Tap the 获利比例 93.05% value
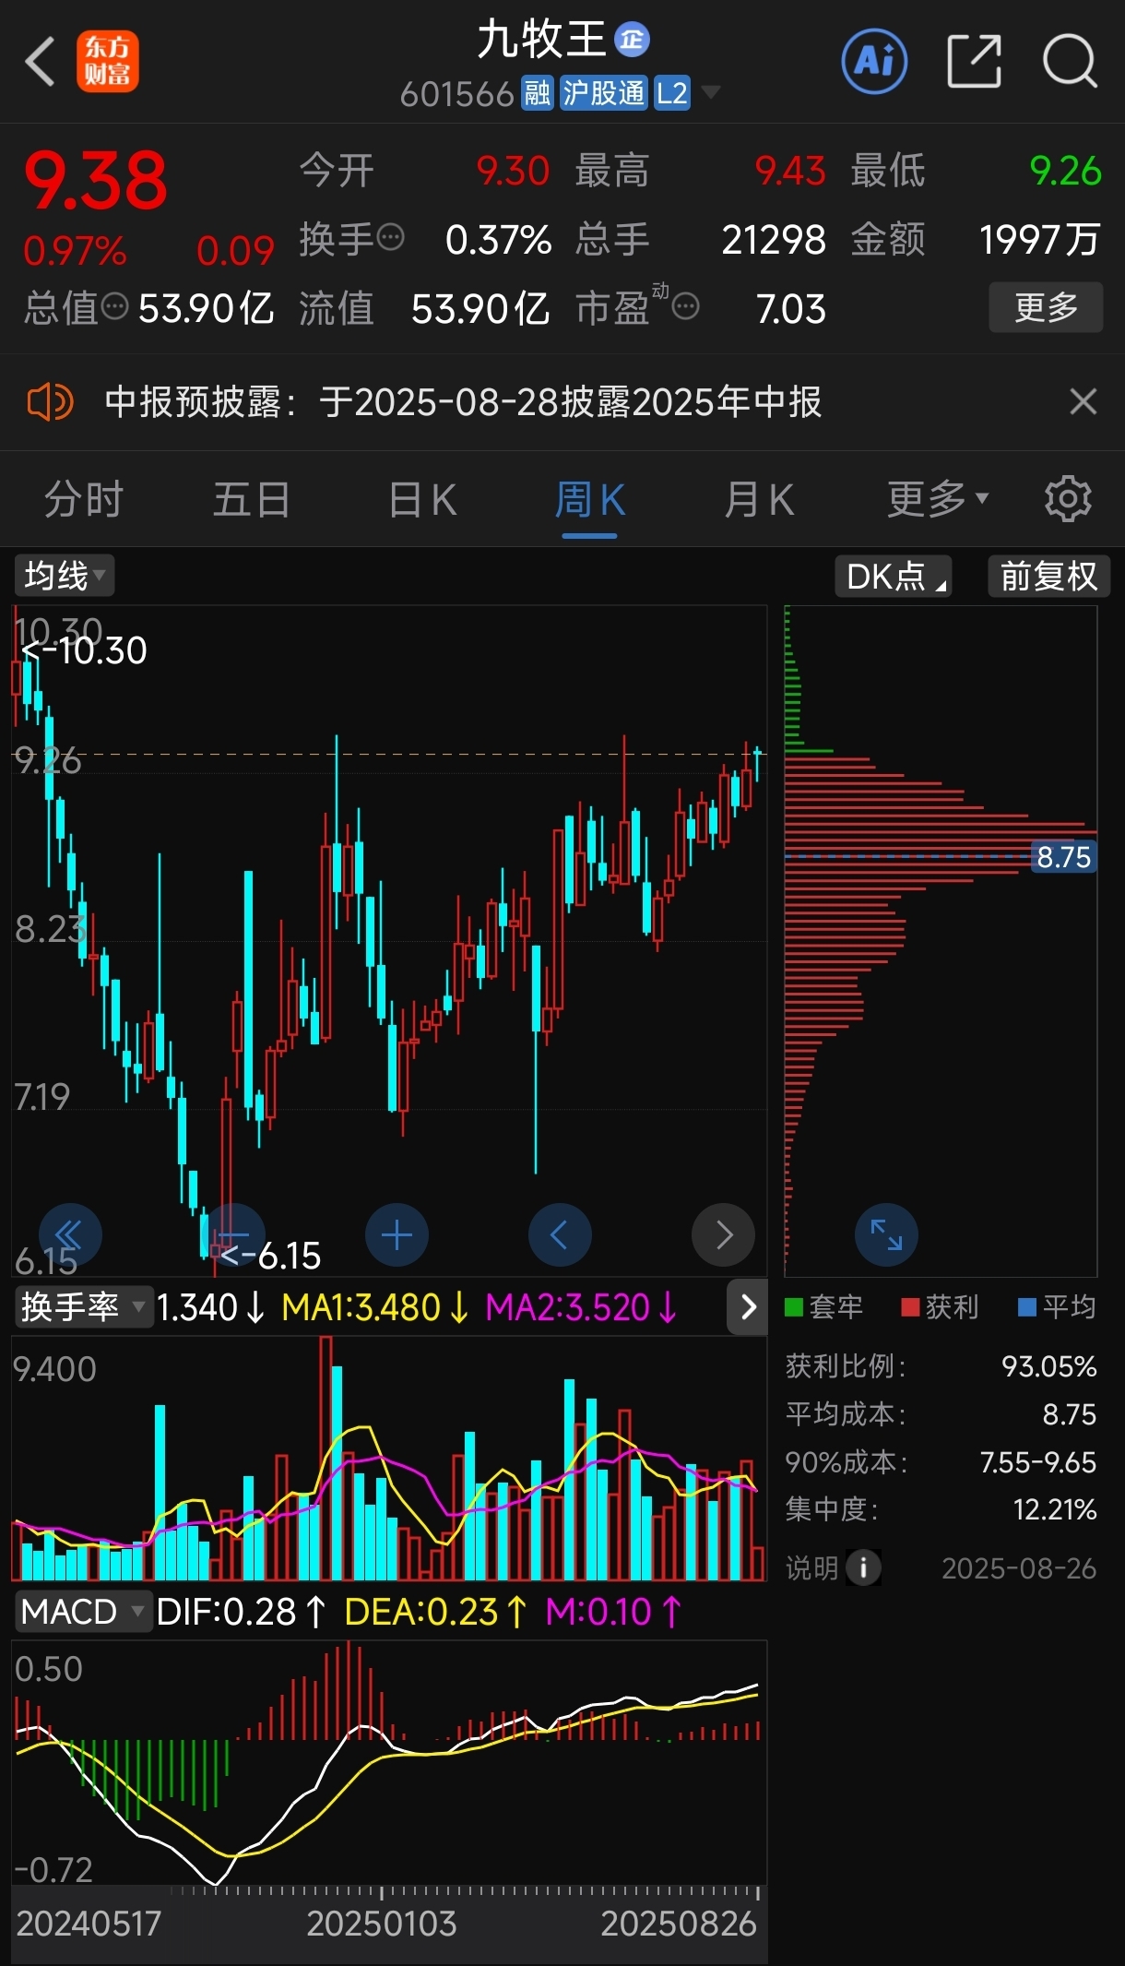Screen dimensions: 1125x1966 [x=1049, y=1366]
